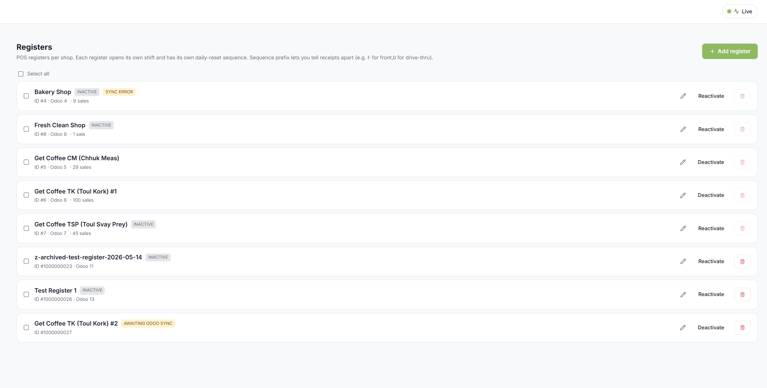Delete the Bakery Shop register

click(x=742, y=96)
